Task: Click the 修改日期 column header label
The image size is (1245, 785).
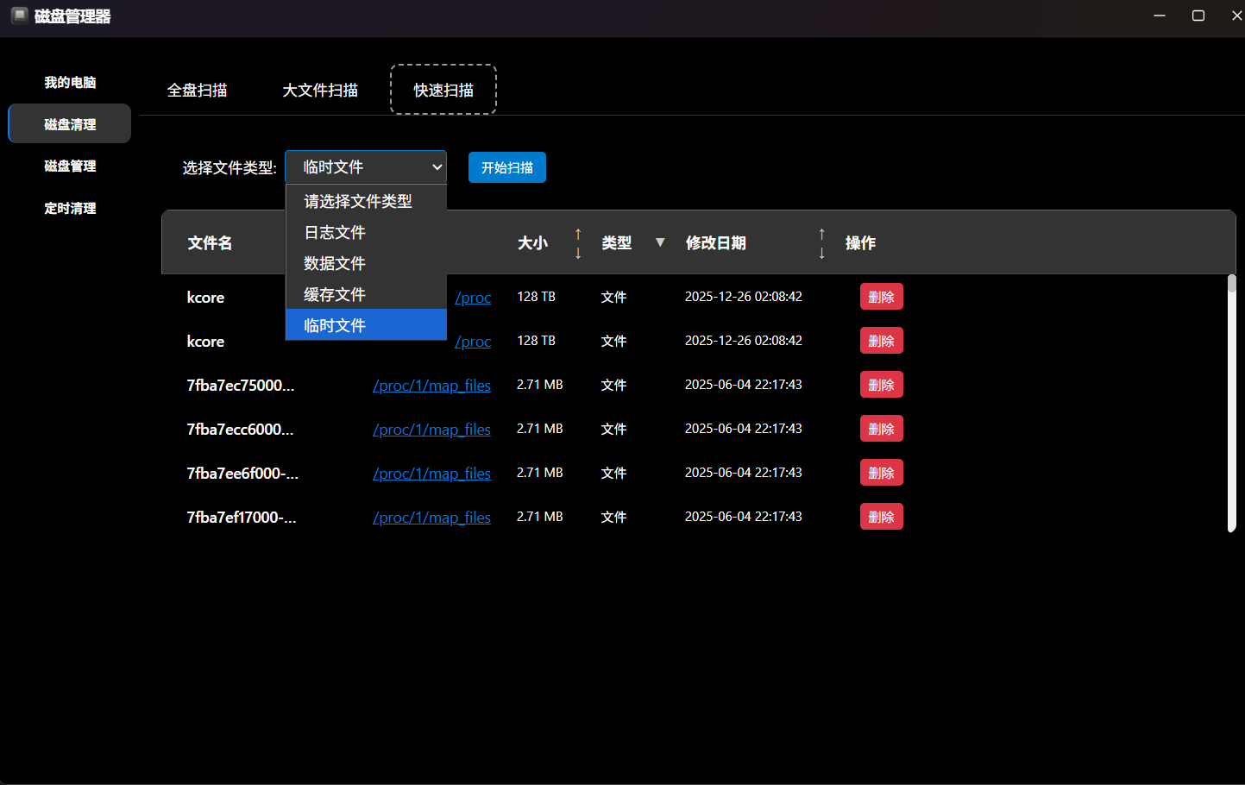Action: coord(715,243)
